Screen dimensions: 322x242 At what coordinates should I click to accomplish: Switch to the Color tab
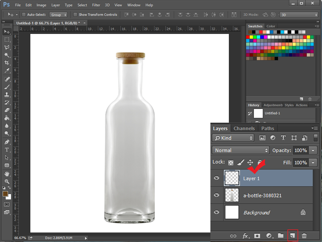point(271,26)
